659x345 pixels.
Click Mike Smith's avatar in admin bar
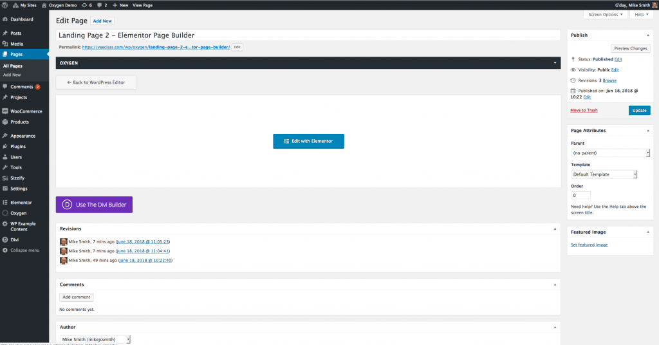(654, 5)
